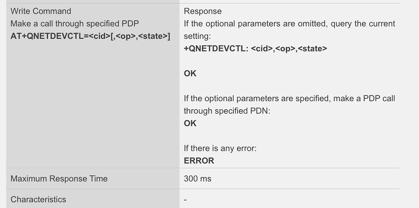Image resolution: width=419 pixels, height=208 pixels.
Task: Click the "Response" heading
Action: tap(203, 11)
